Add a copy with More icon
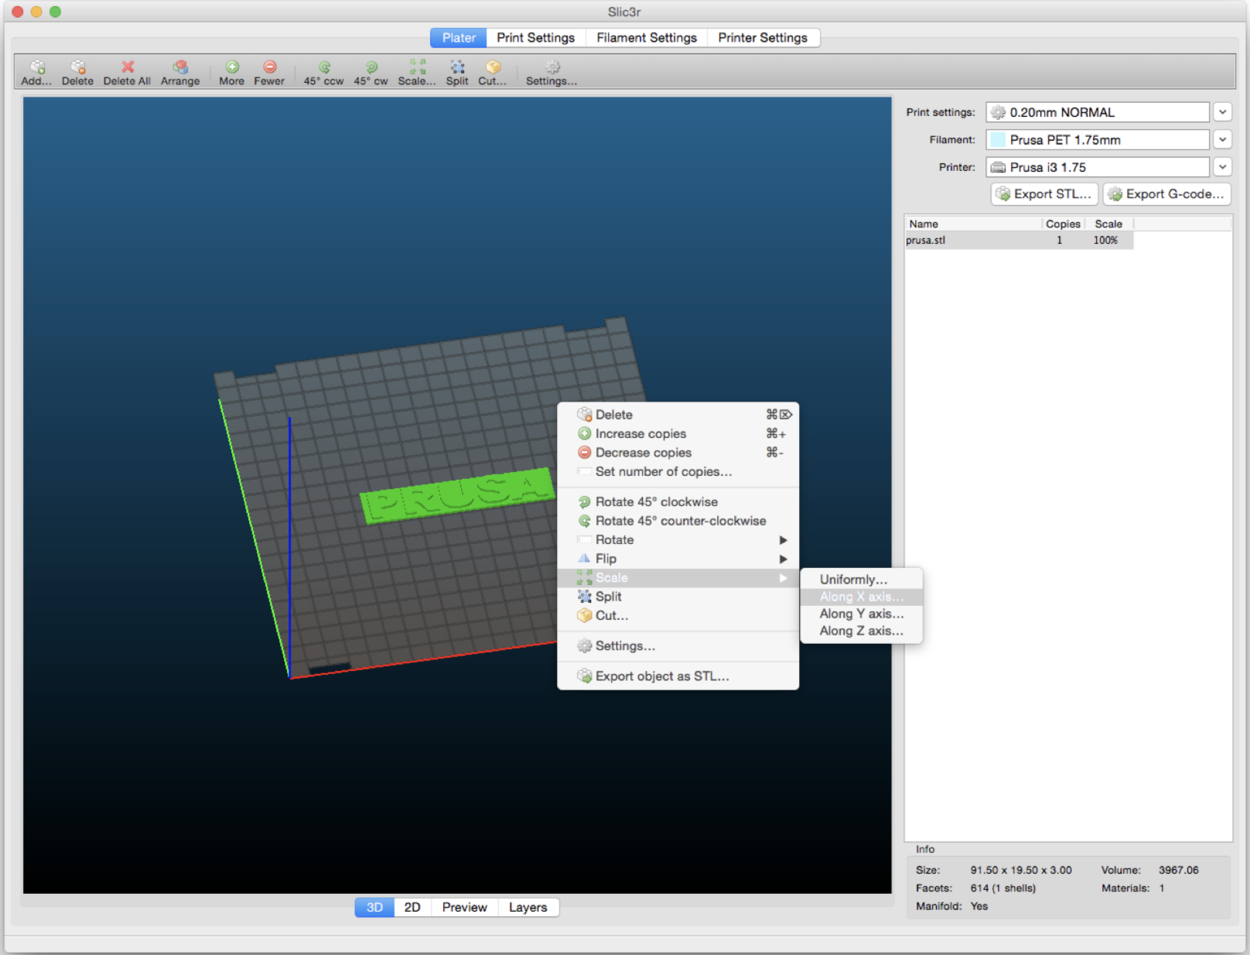Screen dimensions: 1250x955 (231, 73)
